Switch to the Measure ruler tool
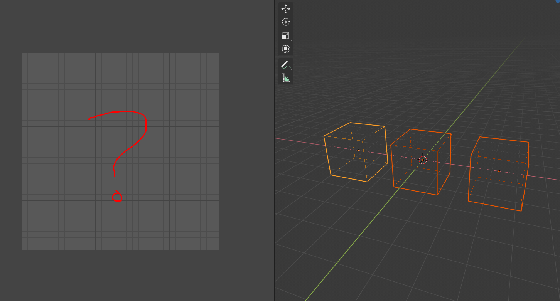The width and height of the screenshot is (560, 301). tap(285, 78)
